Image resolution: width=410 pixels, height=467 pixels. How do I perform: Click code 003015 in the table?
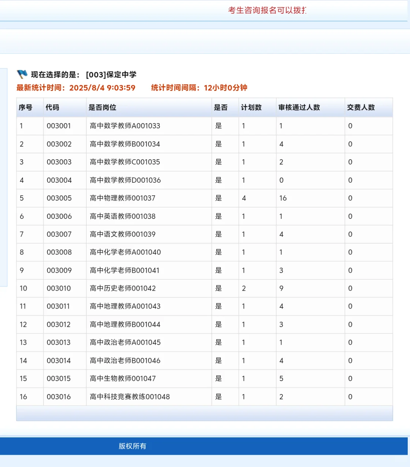click(x=59, y=378)
